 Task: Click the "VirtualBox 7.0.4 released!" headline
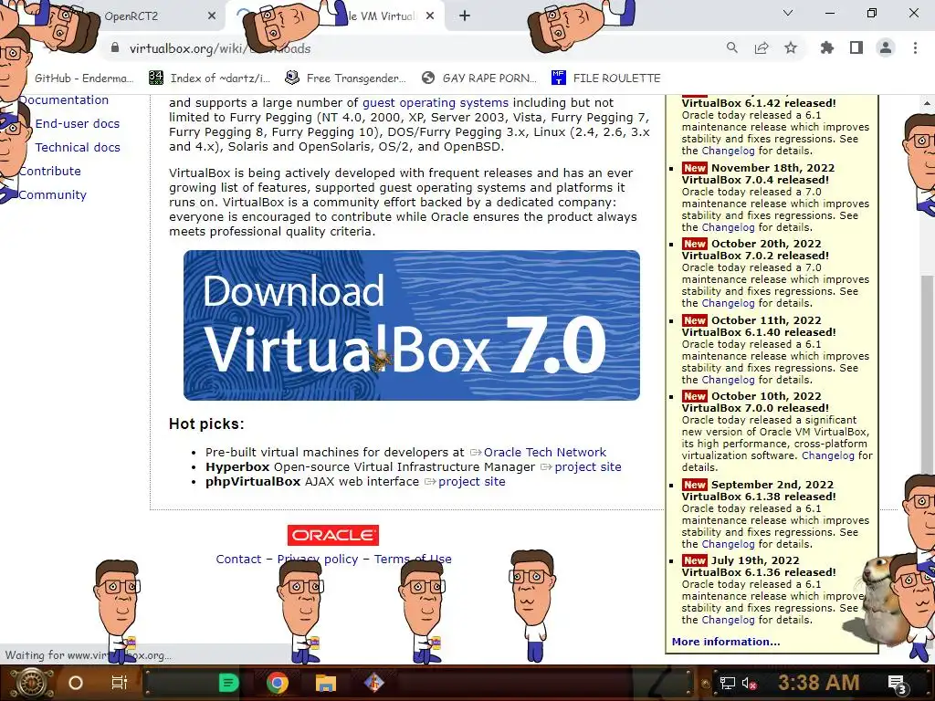pos(755,180)
